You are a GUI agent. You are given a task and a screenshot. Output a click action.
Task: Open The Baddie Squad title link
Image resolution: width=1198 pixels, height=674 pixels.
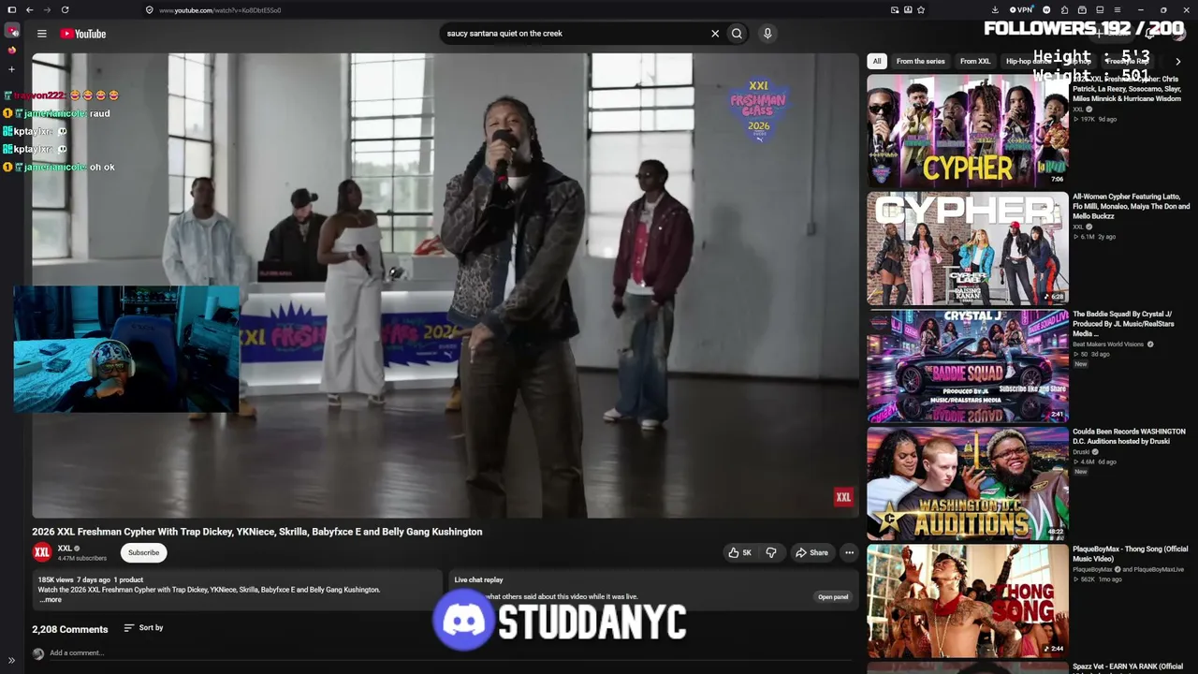[x=1123, y=324]
